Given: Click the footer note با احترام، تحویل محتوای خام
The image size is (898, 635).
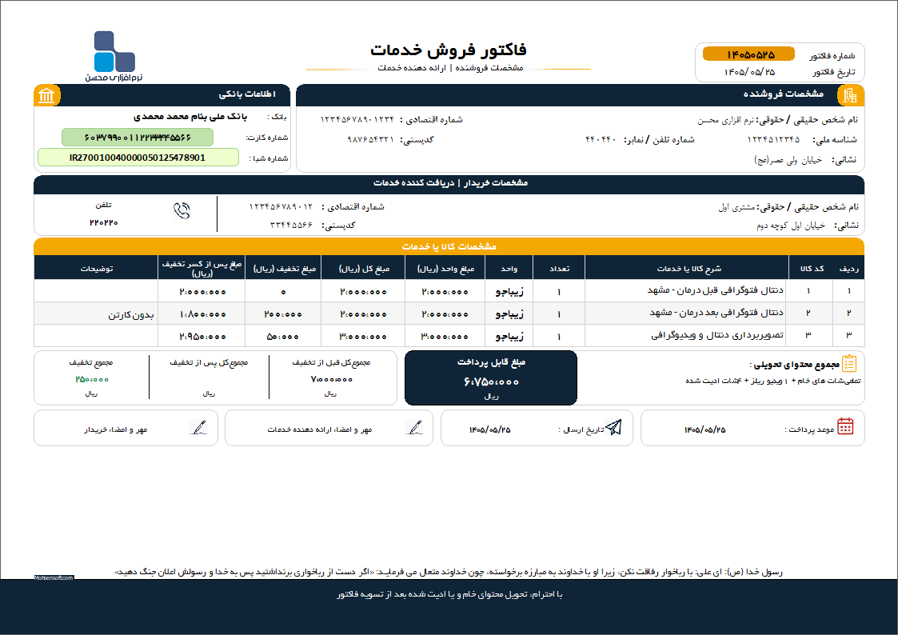Looking at the screenshot, I should (449, 594).
